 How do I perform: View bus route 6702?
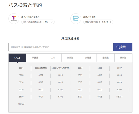pos(61,97)
